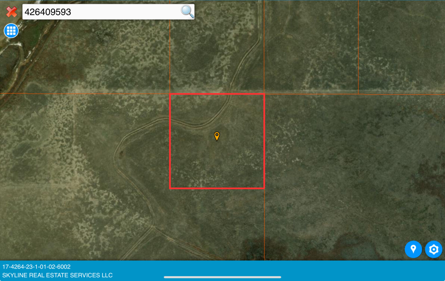Click the magnifying glass search icon
445x281 pixels.
pyautogui.click(x=187, y=12)
